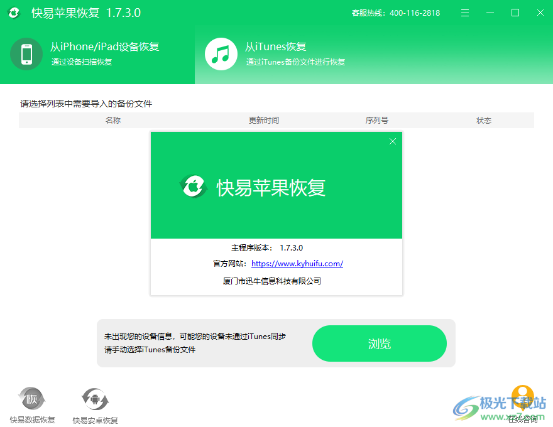Click the 序列号 column header

pos(376,121)
